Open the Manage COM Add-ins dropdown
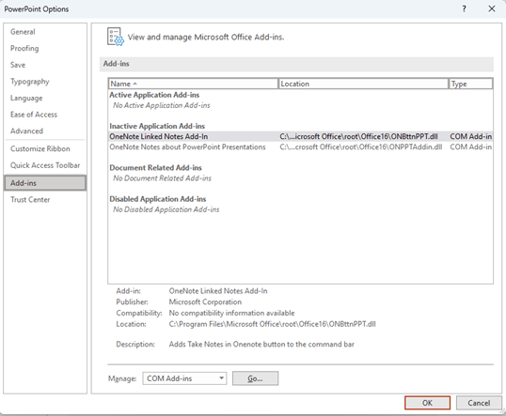The height and width of the screenshot is (416, 506). (x=184, y=378)
